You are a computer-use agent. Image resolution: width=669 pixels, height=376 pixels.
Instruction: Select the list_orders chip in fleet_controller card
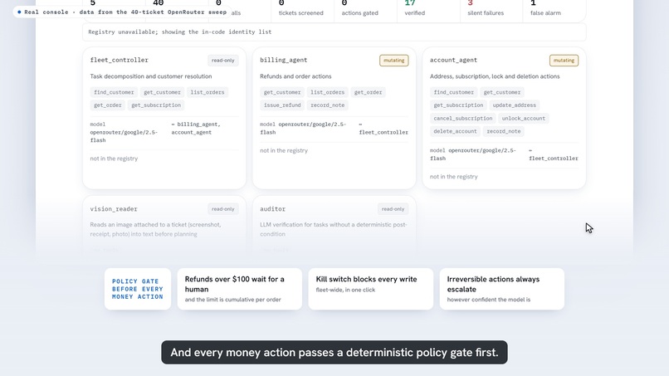(208, 92)
